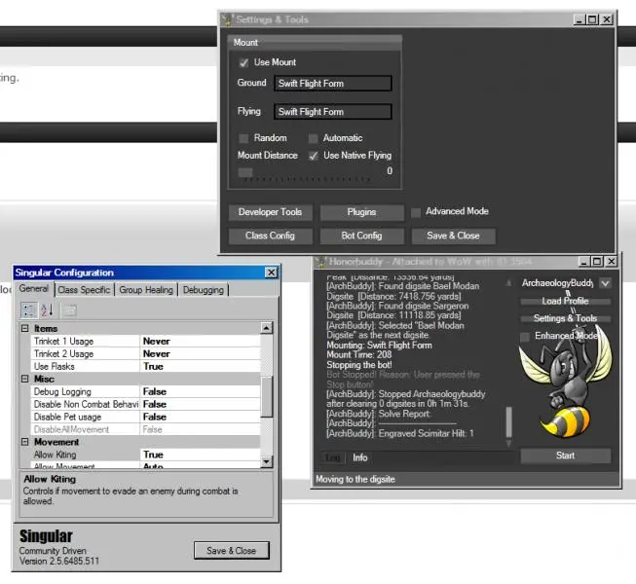Close the Singular Configuration dialog

271,273
